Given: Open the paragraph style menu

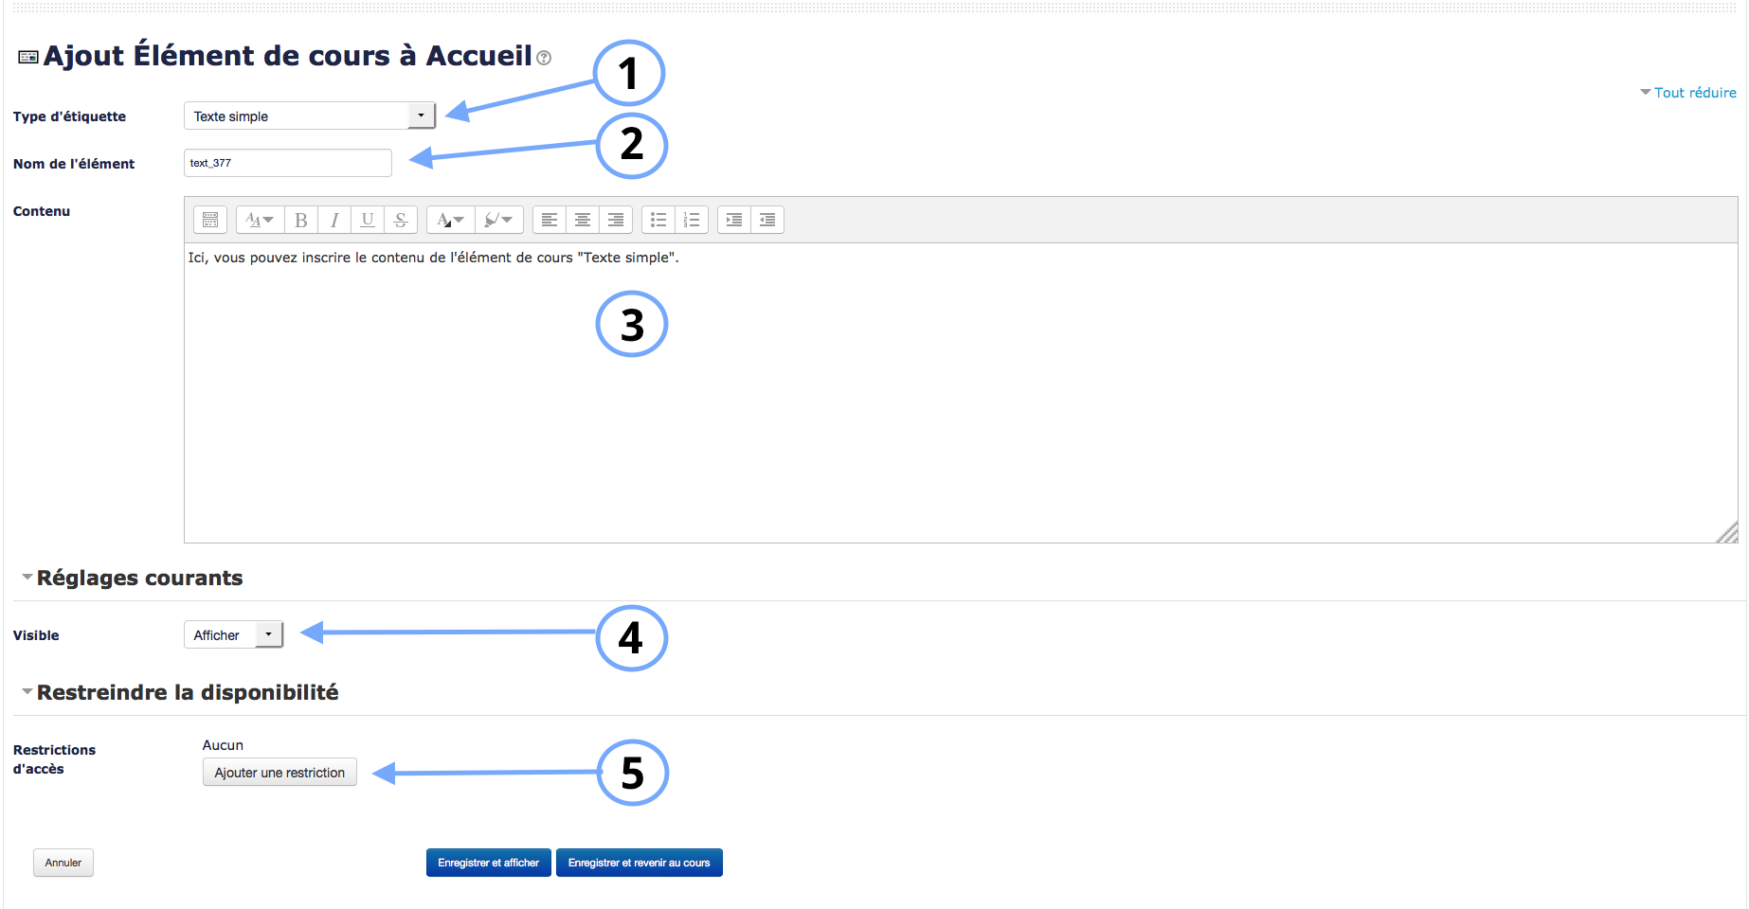Looking at the screenshot, I should coord(260,221).
